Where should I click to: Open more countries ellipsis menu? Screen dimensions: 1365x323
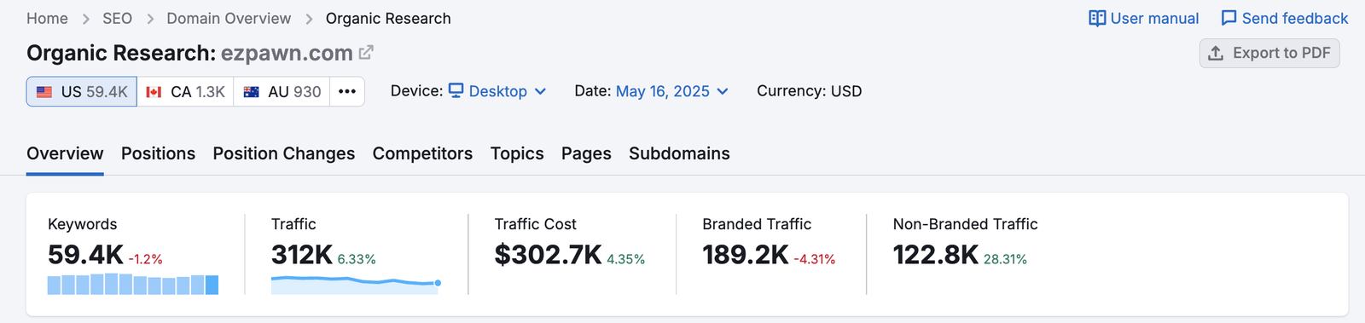[347, 92]
